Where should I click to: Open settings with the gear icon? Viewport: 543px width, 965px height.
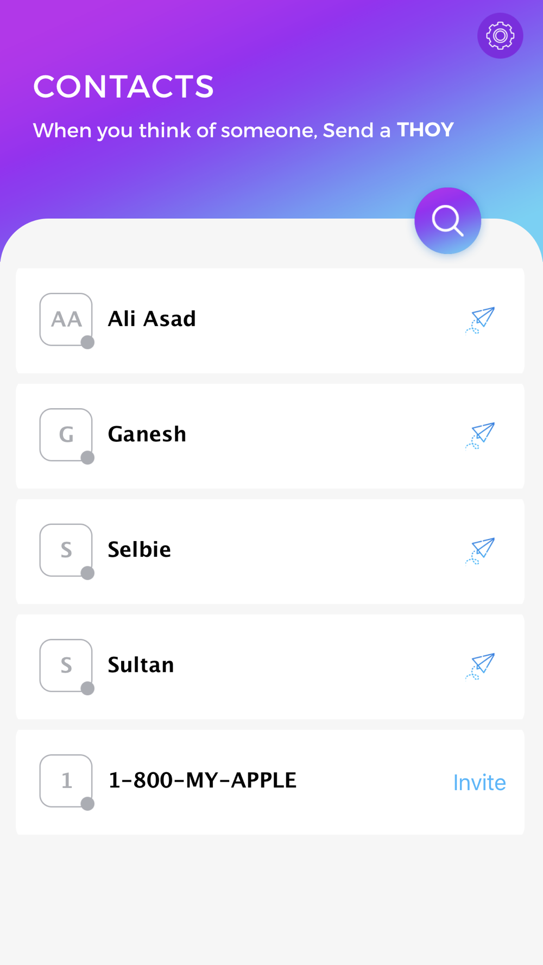(500, 36)
